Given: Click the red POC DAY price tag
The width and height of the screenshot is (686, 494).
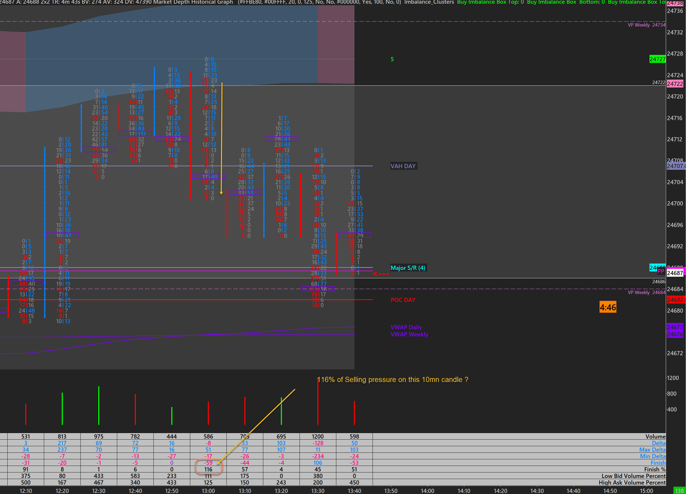Looking at the screenshot, I should tap(676, 300).
